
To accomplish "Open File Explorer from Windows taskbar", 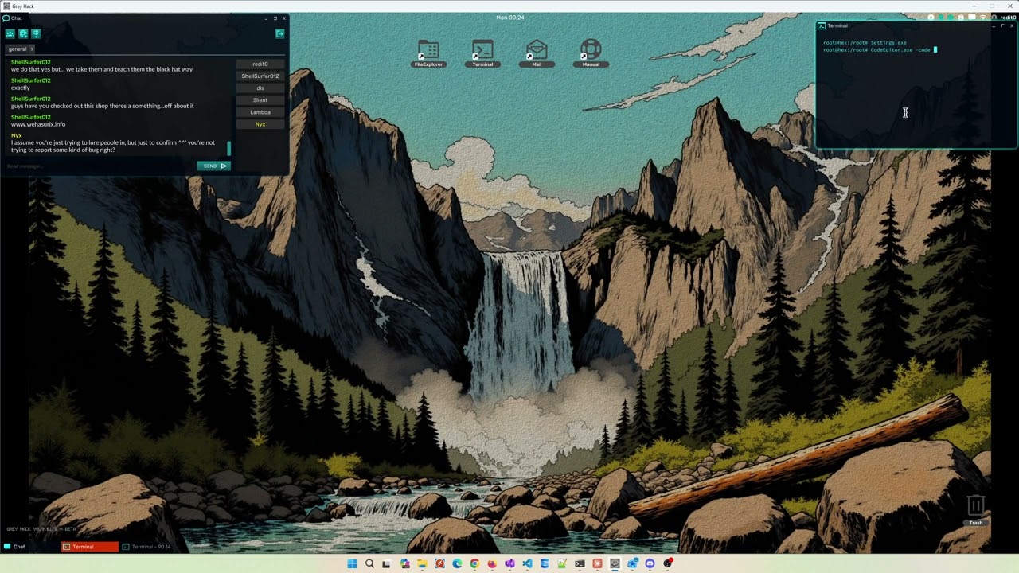I will click(x=422, y=563).
